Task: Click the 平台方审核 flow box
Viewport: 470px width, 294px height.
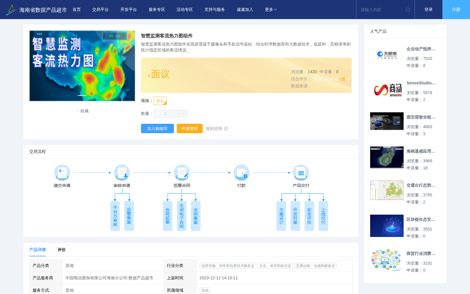Action: [115, 216]
